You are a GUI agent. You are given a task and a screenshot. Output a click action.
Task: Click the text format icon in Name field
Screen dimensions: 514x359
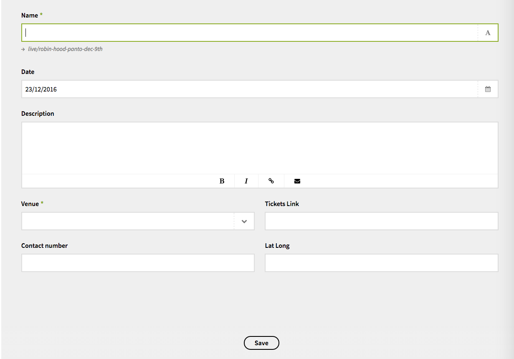point(488,33)
